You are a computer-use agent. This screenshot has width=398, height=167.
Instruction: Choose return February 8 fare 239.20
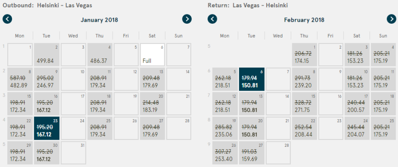304,79
